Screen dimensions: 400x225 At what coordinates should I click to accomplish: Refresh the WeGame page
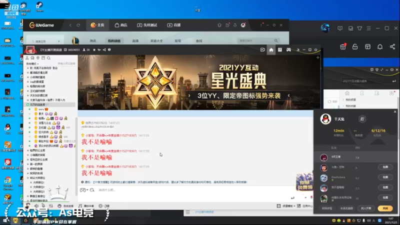[x=78, y=25]
